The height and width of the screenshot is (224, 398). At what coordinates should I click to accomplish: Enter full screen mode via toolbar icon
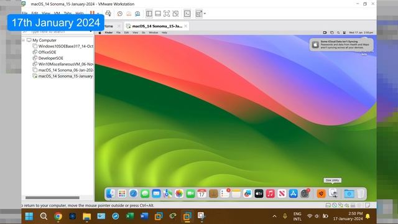tap(167, 14)
